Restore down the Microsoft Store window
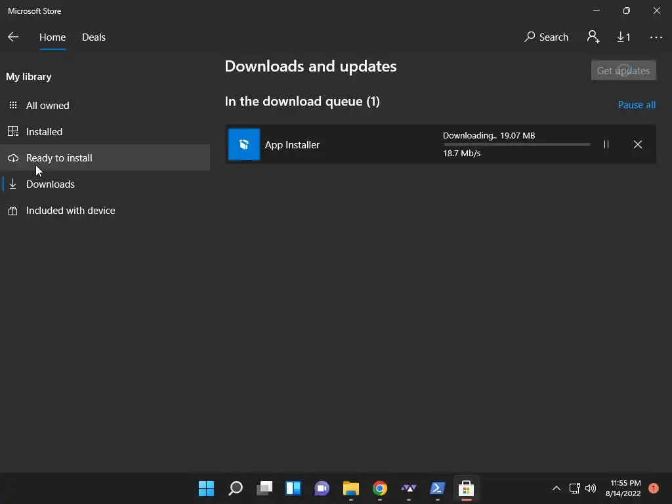 click(x=627, y=10)
